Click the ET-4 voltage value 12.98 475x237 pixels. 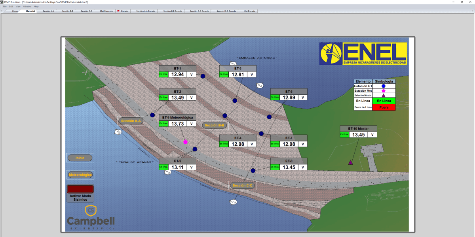click(x=238, y=144)
